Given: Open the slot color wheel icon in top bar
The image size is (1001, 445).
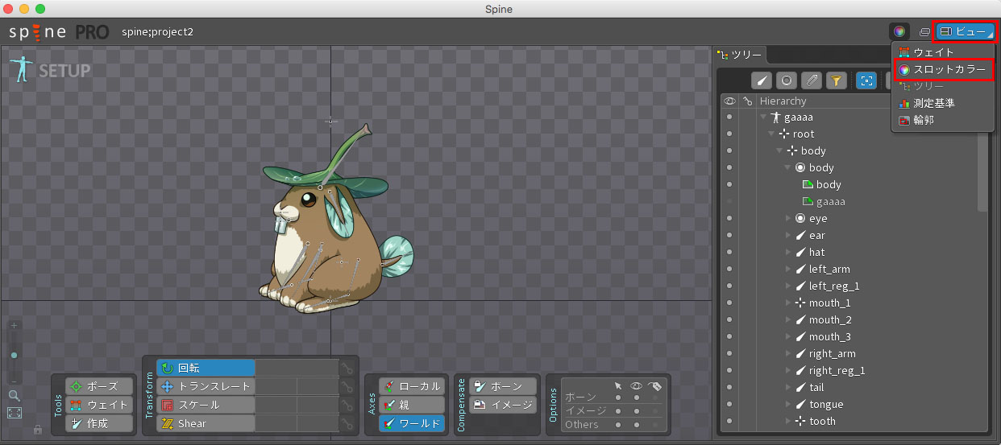Looking at the screenshot, I should click(899, 31).
